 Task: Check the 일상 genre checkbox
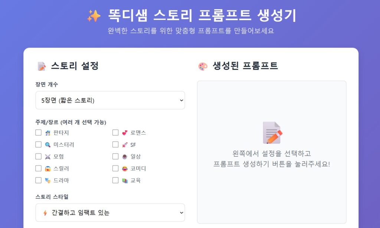[115, 157]
